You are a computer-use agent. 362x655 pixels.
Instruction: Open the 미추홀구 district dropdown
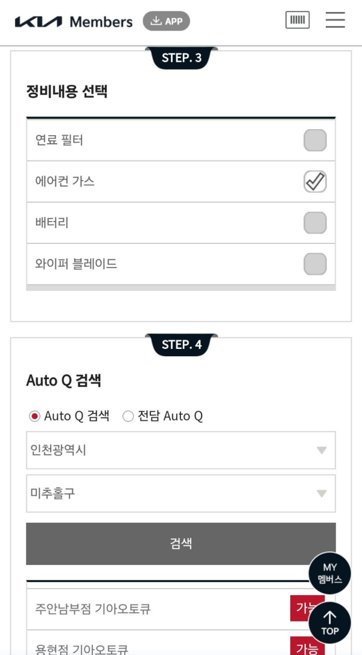[181, 493]
